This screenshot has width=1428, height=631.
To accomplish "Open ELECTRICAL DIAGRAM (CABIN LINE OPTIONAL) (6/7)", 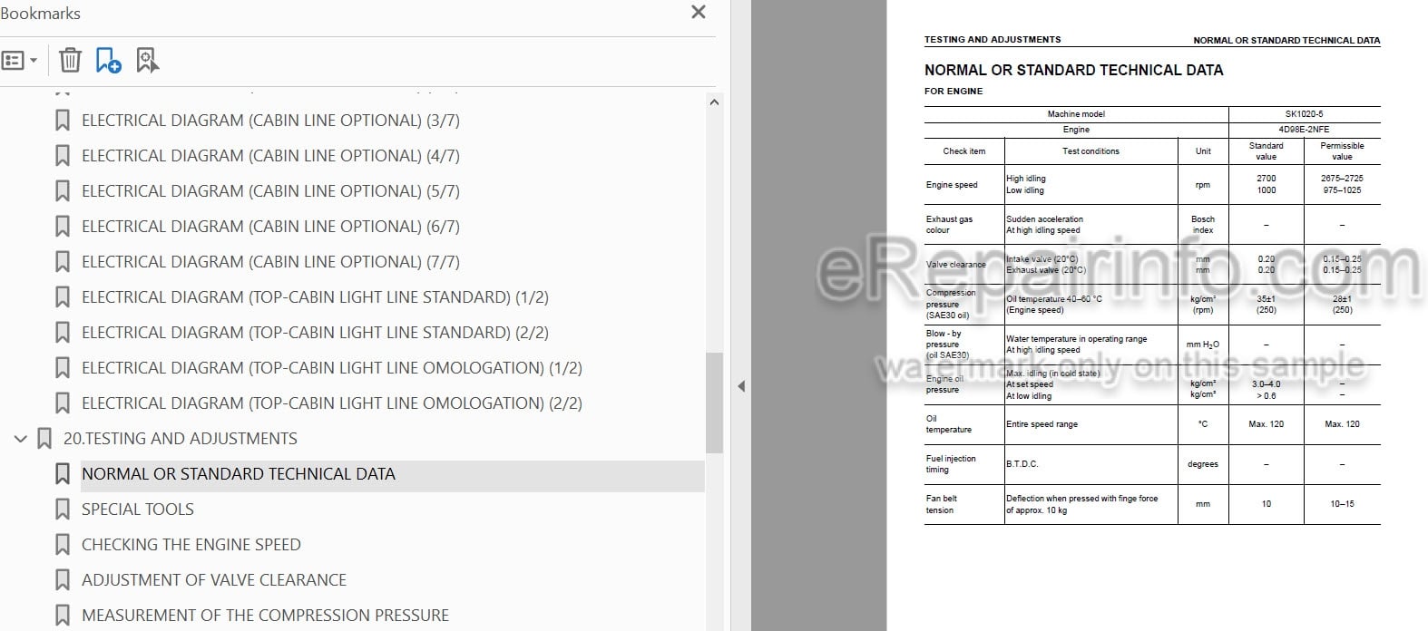I will coord(270,227).
